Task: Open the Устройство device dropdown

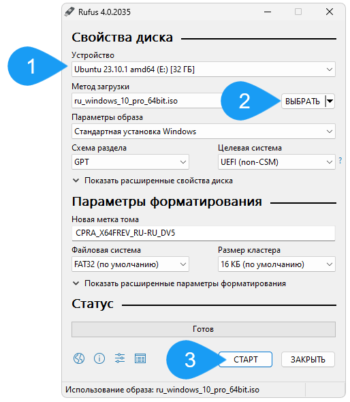Action: point(204,69)
